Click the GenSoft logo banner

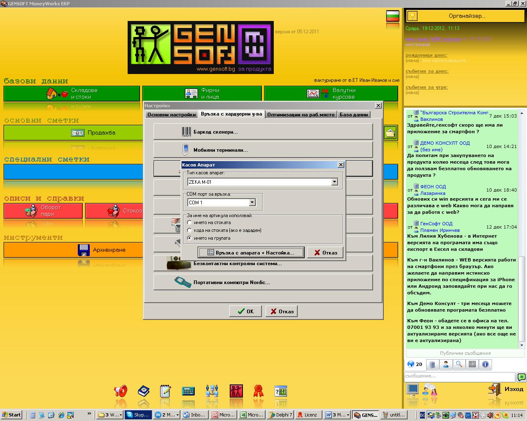click(201, 47)
